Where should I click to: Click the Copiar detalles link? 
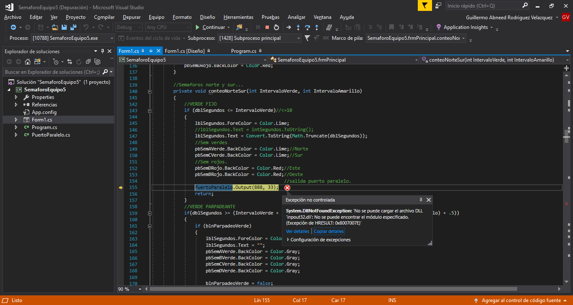pyautogui.click(x=329, y=231)
